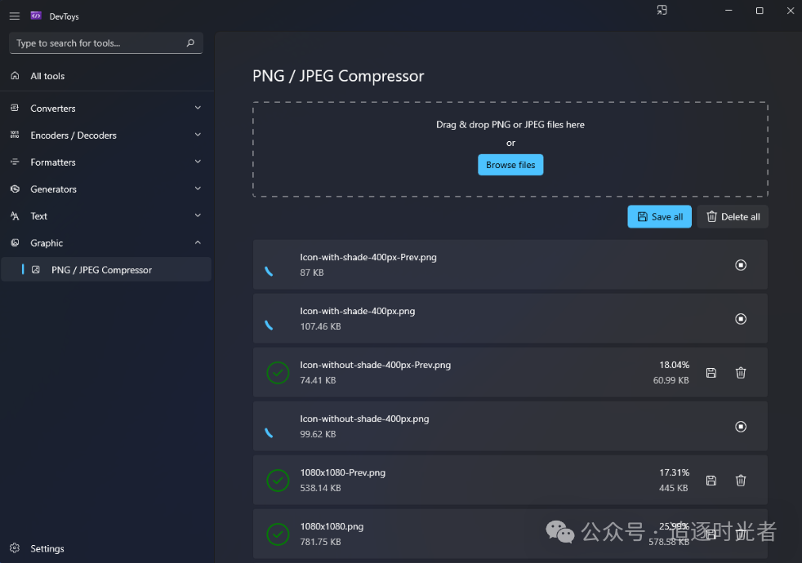Open All tools page
The width and height of the screenshot is (802, 563).
(x=106, y=76)
